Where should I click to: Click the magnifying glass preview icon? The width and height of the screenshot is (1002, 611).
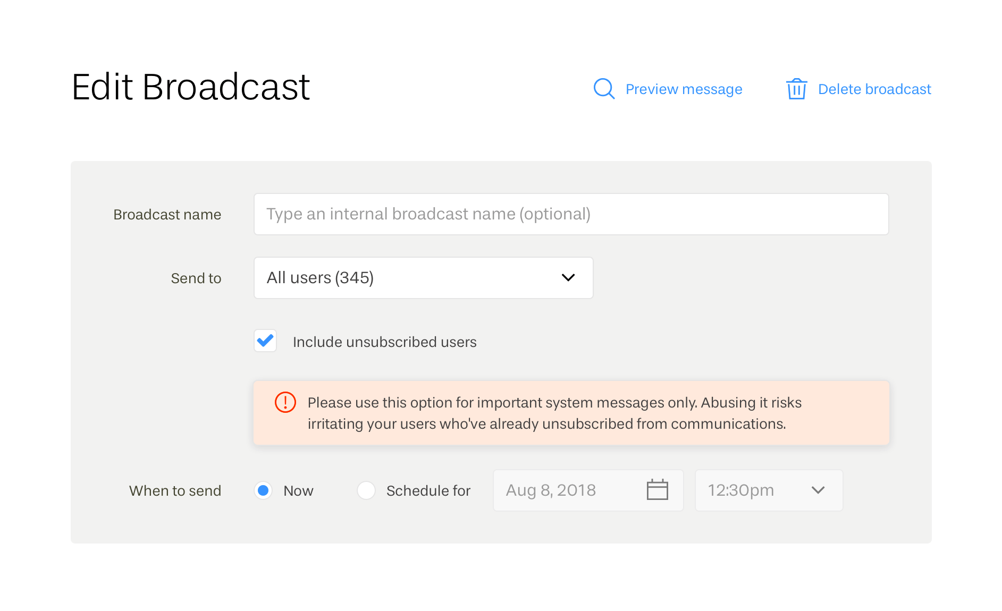point(604,89)
